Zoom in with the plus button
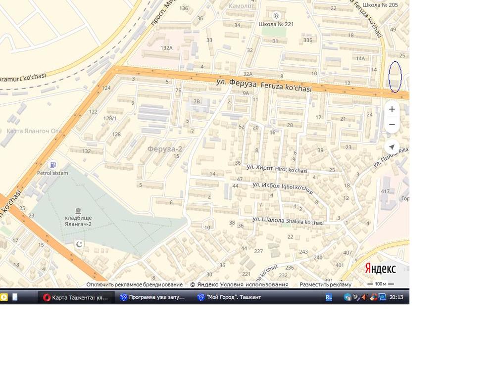 [x=392, y=109]
